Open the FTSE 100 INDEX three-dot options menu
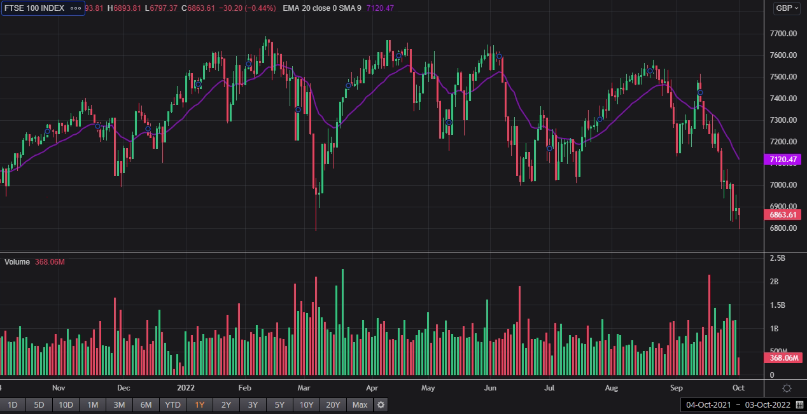Screen dimensions: 807x414 (x=75, y=8)
